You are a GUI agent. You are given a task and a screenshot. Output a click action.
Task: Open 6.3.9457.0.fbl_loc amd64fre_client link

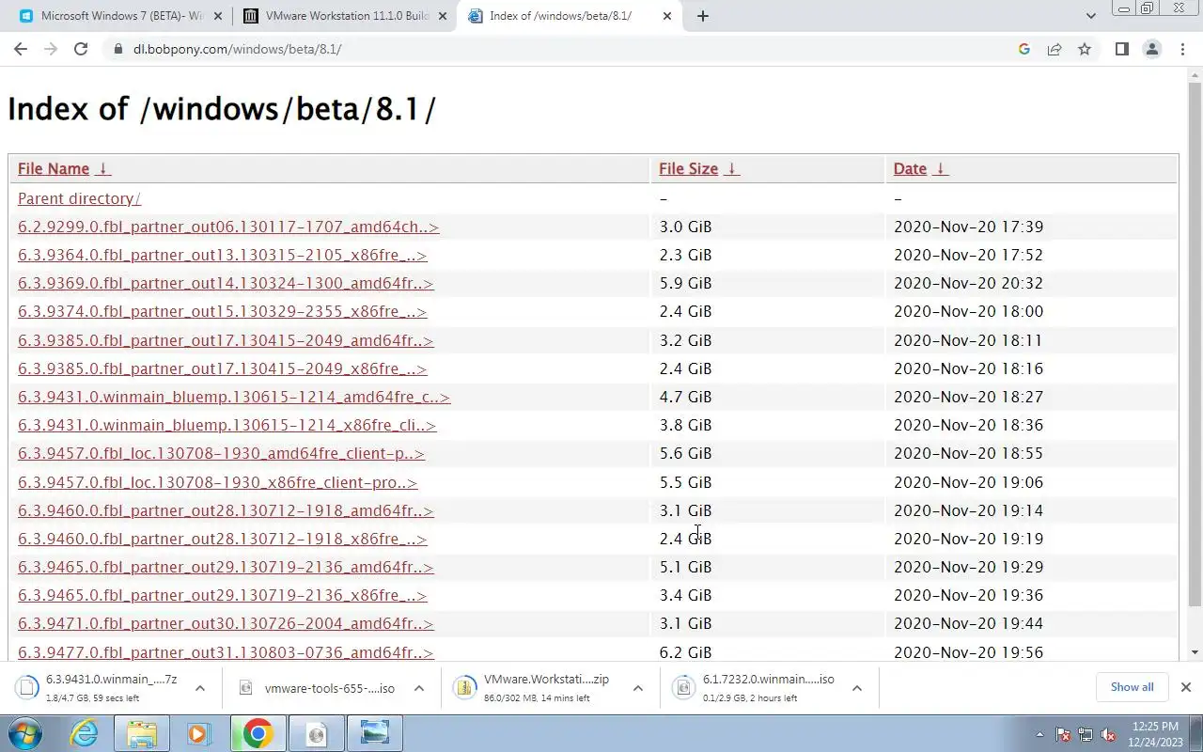click(221, 453)
